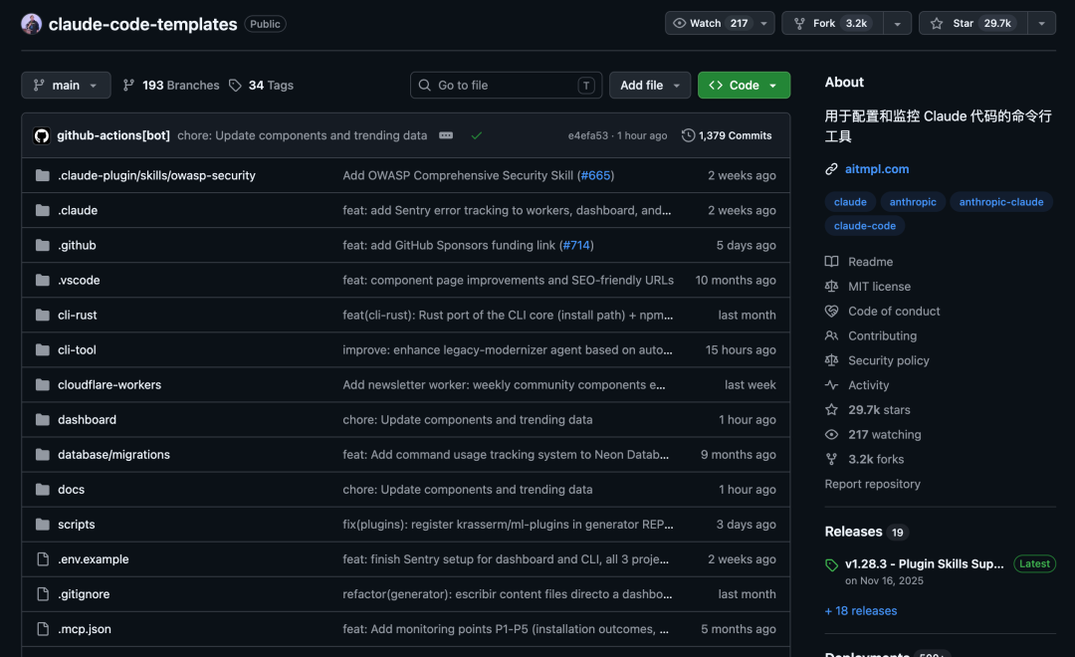Click the folder icon for .claude
Viewport: 1075px width, 657px height.
point(43,211)
